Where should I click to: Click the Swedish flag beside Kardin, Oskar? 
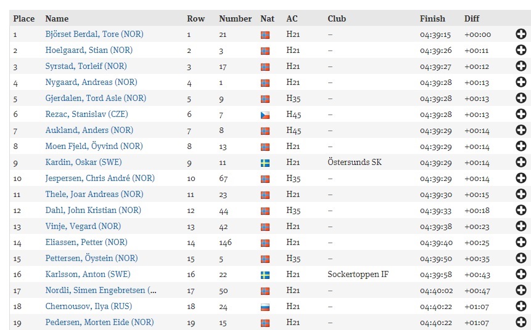265,163
